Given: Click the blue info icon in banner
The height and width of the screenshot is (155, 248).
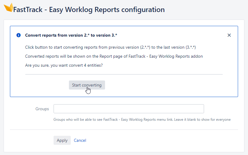Looking at the screenshot, I should 18,35.
